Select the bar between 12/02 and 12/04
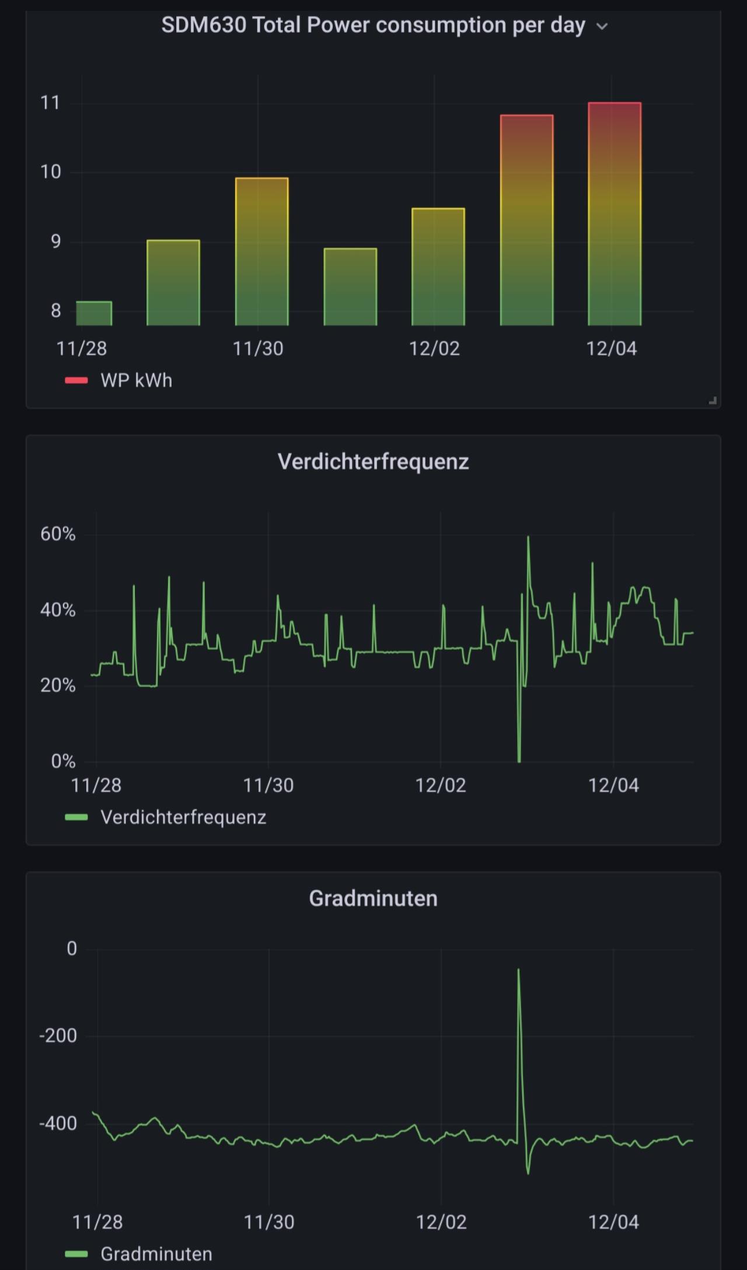Viewport: 747px width, 1270px height. click(526, 220)
